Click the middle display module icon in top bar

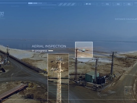pos(118,4)
